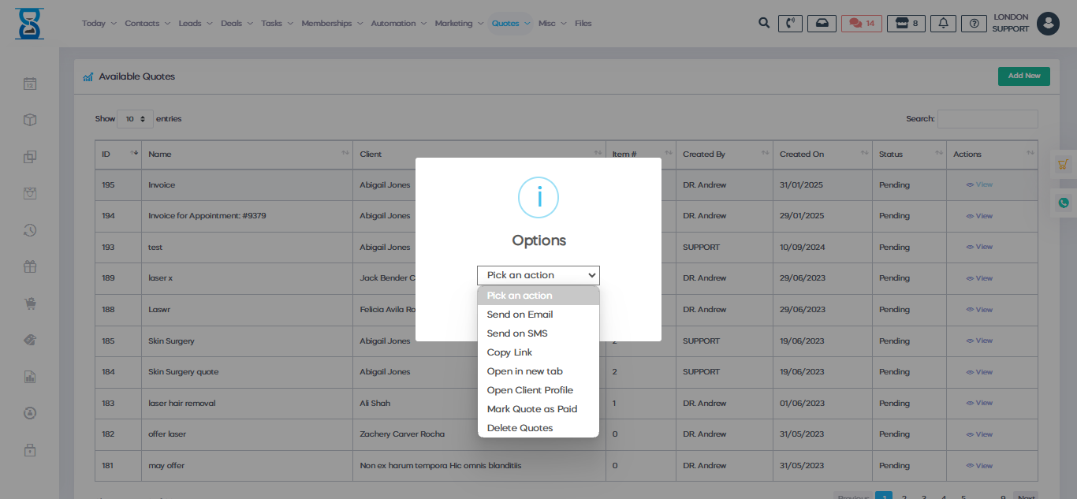Click the gift icon in left sidebar
1077x499 pixels.
[x=30, y=266]
